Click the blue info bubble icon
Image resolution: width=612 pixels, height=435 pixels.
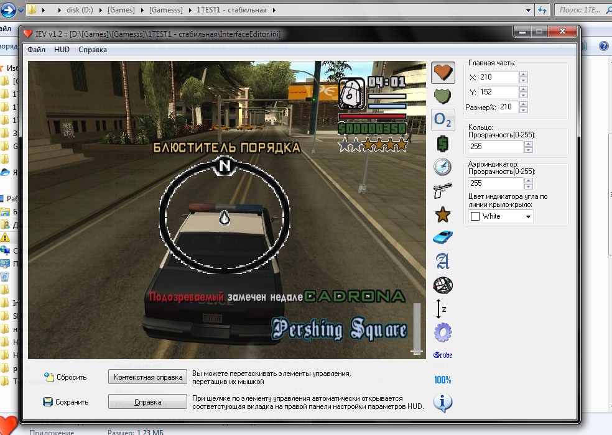[x=443, y=403]
